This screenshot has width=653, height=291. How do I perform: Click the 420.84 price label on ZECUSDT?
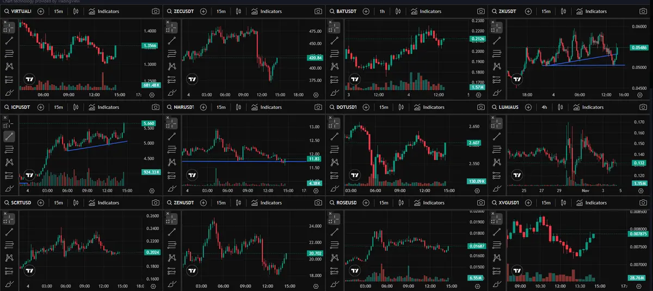[315, 58]
